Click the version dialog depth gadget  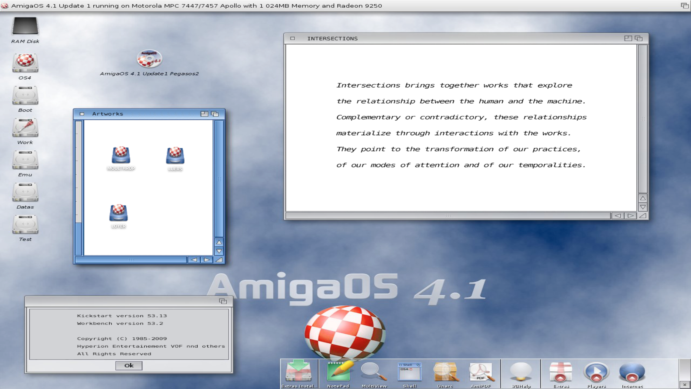(x=223, y=301)
